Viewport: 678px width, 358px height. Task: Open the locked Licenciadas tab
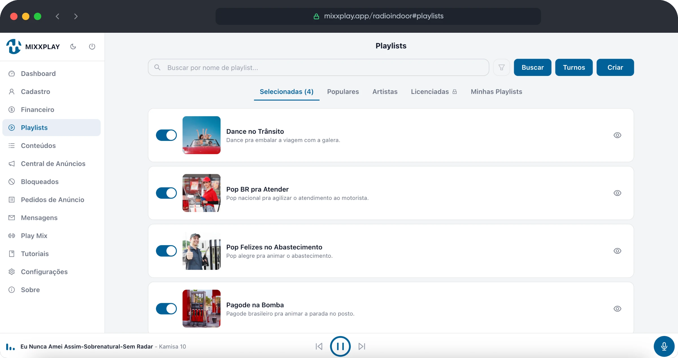434,92
